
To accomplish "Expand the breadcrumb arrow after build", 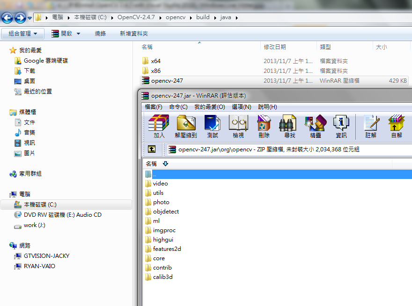I will 215,18.
